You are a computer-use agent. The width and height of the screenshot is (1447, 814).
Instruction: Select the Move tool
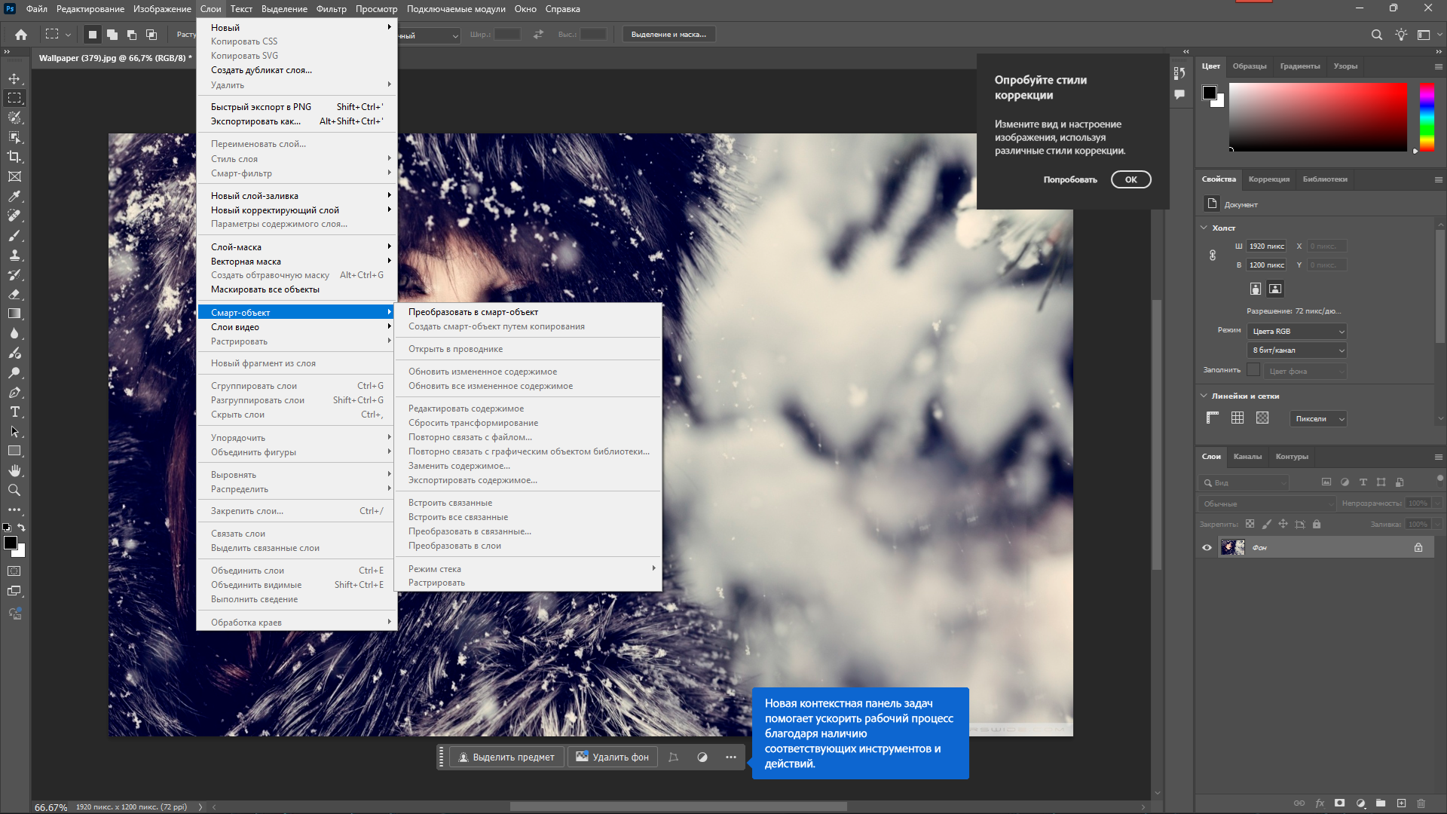point(14,78)
